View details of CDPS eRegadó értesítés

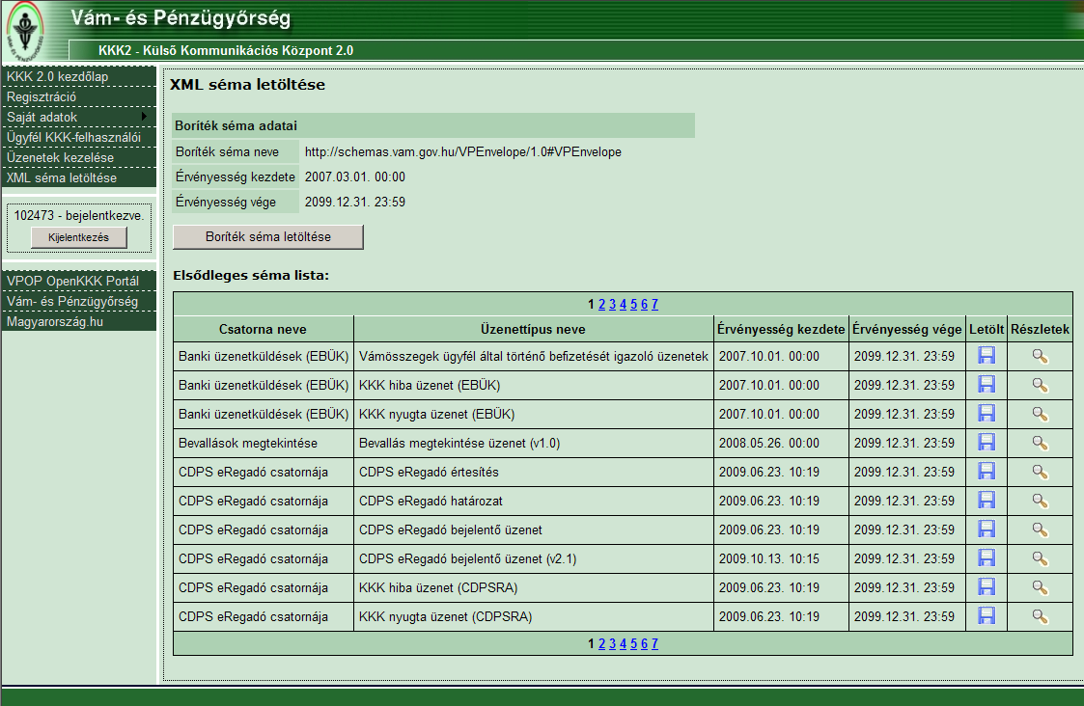coord(1040,473)
